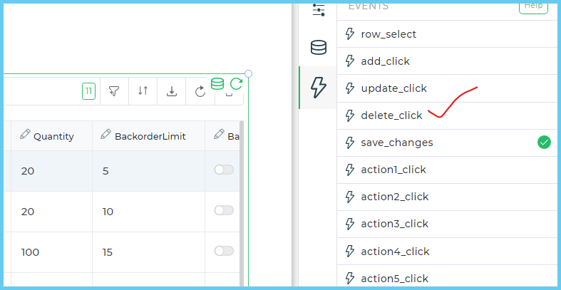Image resolution: width=561 pixels, height=290 pixels.
Task: Click the green column count icon in grid toolbar
Action: tap(88, 91)
